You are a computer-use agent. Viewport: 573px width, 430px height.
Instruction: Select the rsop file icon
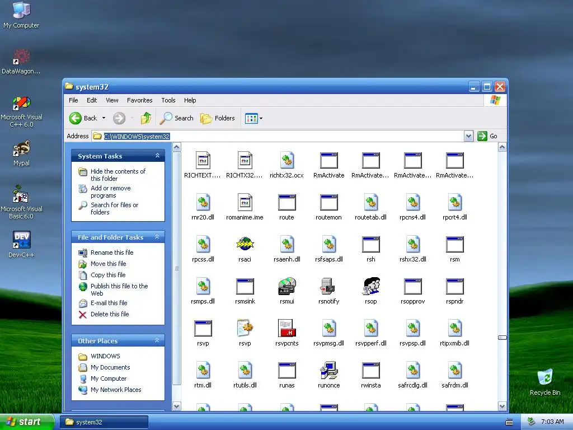click(371, 286)
